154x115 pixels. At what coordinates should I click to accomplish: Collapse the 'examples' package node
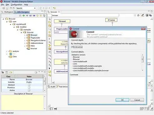click(x=18, y=30)
